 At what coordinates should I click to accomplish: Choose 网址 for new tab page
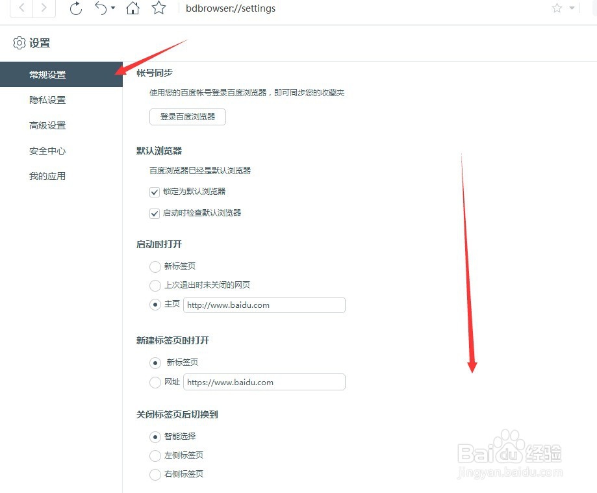pos(155,382)
